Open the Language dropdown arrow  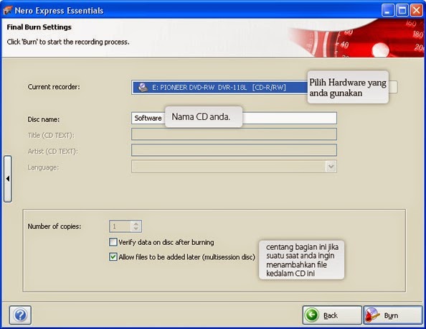pos(331,166)
